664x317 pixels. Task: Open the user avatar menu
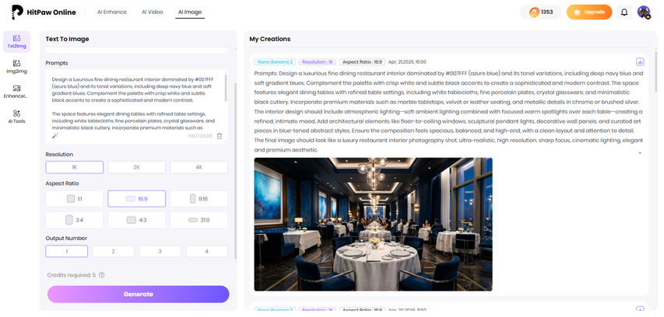point(644,12)
